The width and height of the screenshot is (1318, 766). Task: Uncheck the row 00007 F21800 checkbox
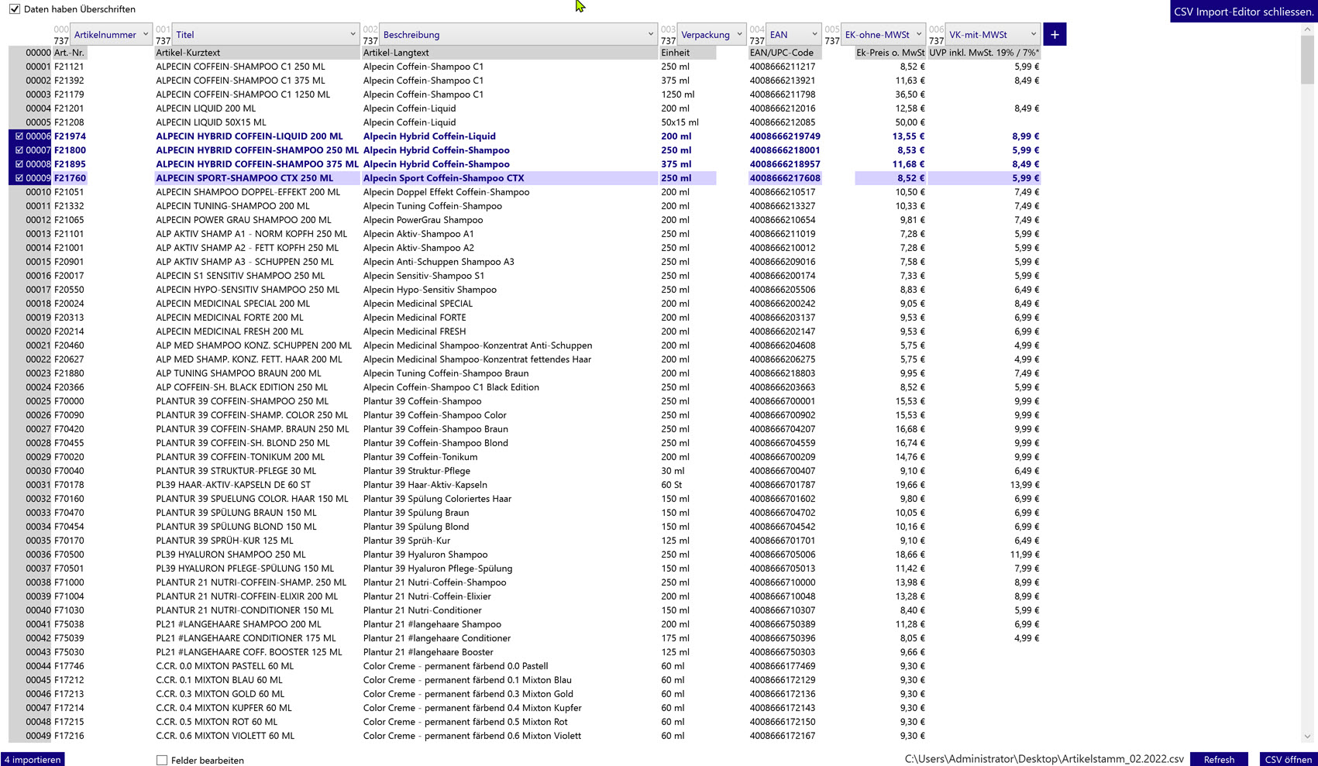[x=19, y=150]
